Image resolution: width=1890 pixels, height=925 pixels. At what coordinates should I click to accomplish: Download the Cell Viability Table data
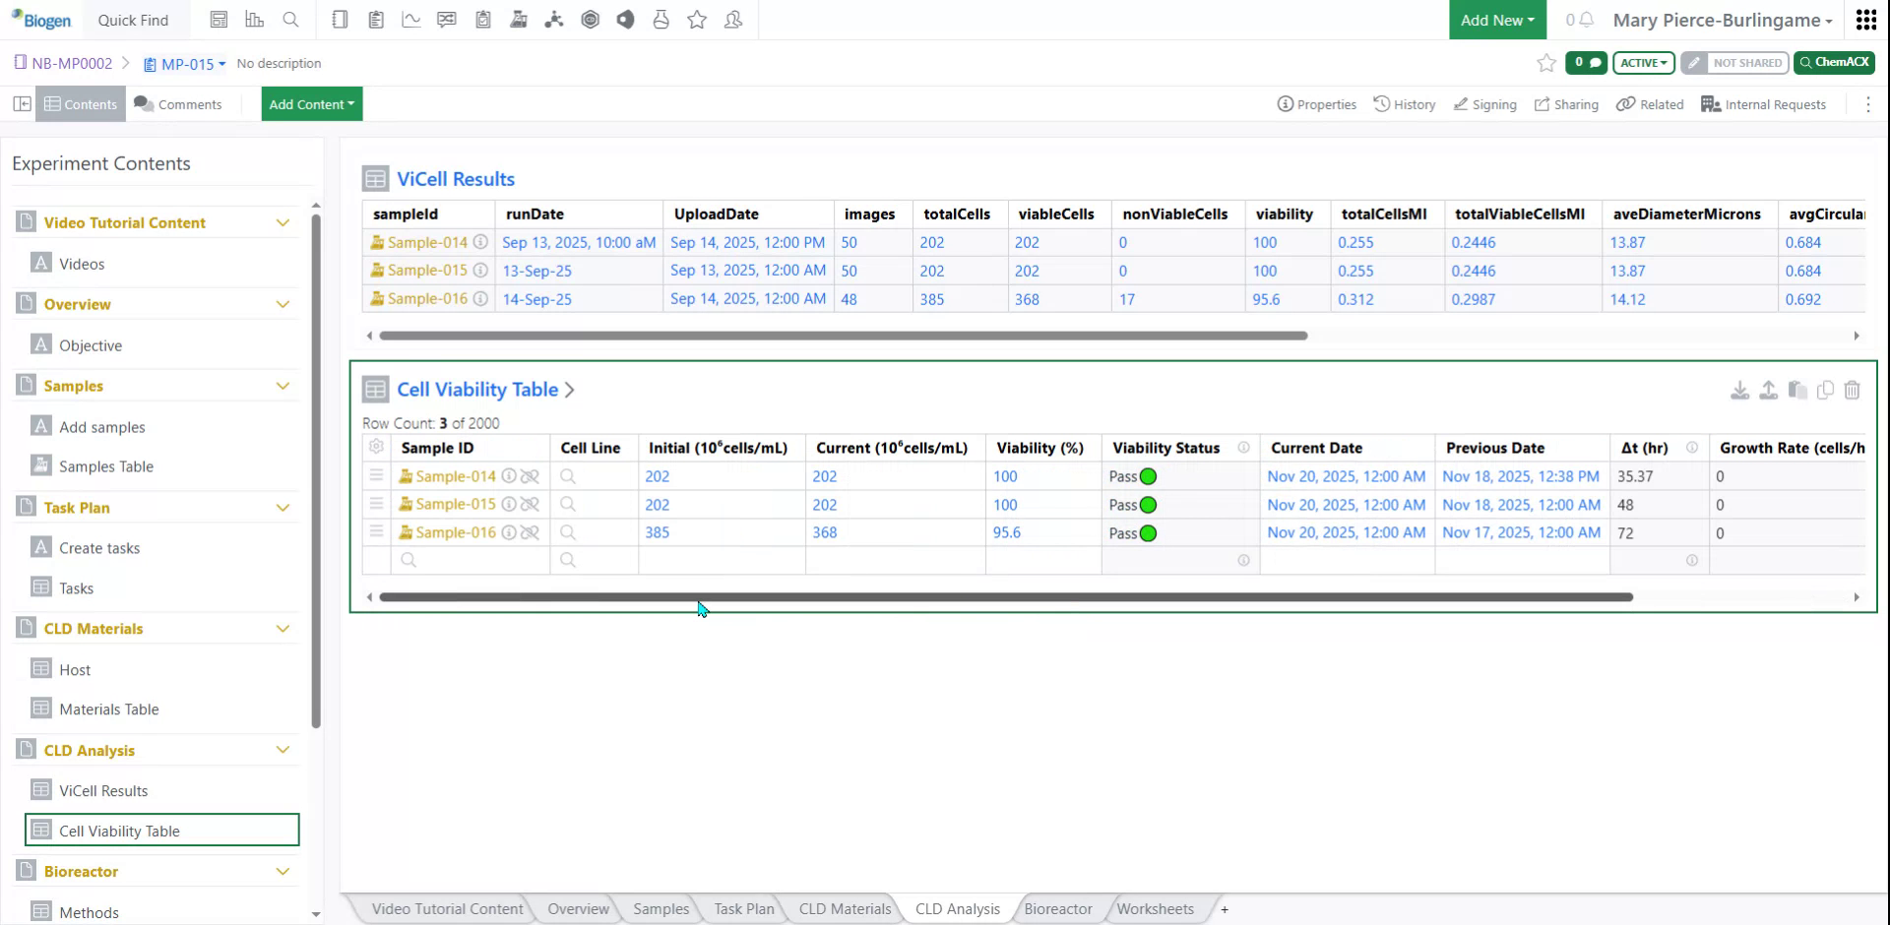click(x=1740, y=390)
